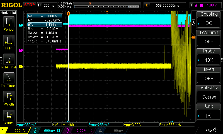Select the Rise Time measurement icon

(9, 59)
